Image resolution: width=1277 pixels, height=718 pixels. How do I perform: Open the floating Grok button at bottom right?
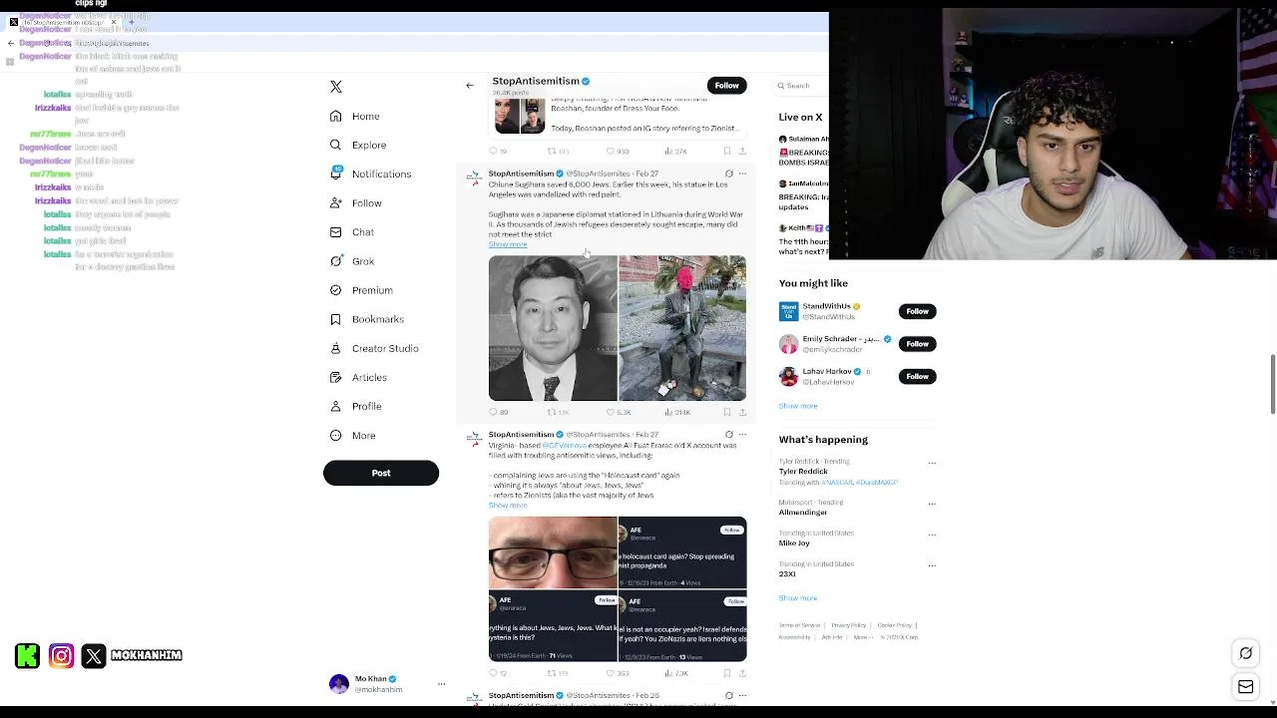pos(1246,654)
